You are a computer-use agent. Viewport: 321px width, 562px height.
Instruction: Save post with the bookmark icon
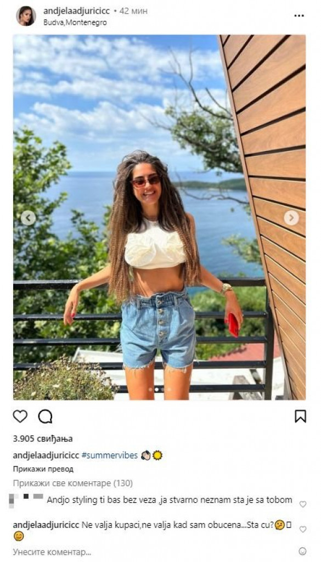pyautogui.click(x=300, y=416)
